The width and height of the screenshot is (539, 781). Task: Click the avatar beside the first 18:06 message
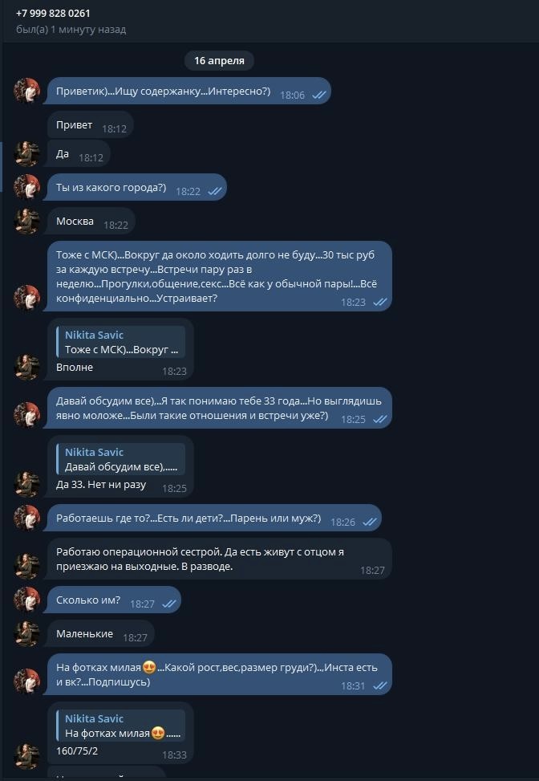27,91
